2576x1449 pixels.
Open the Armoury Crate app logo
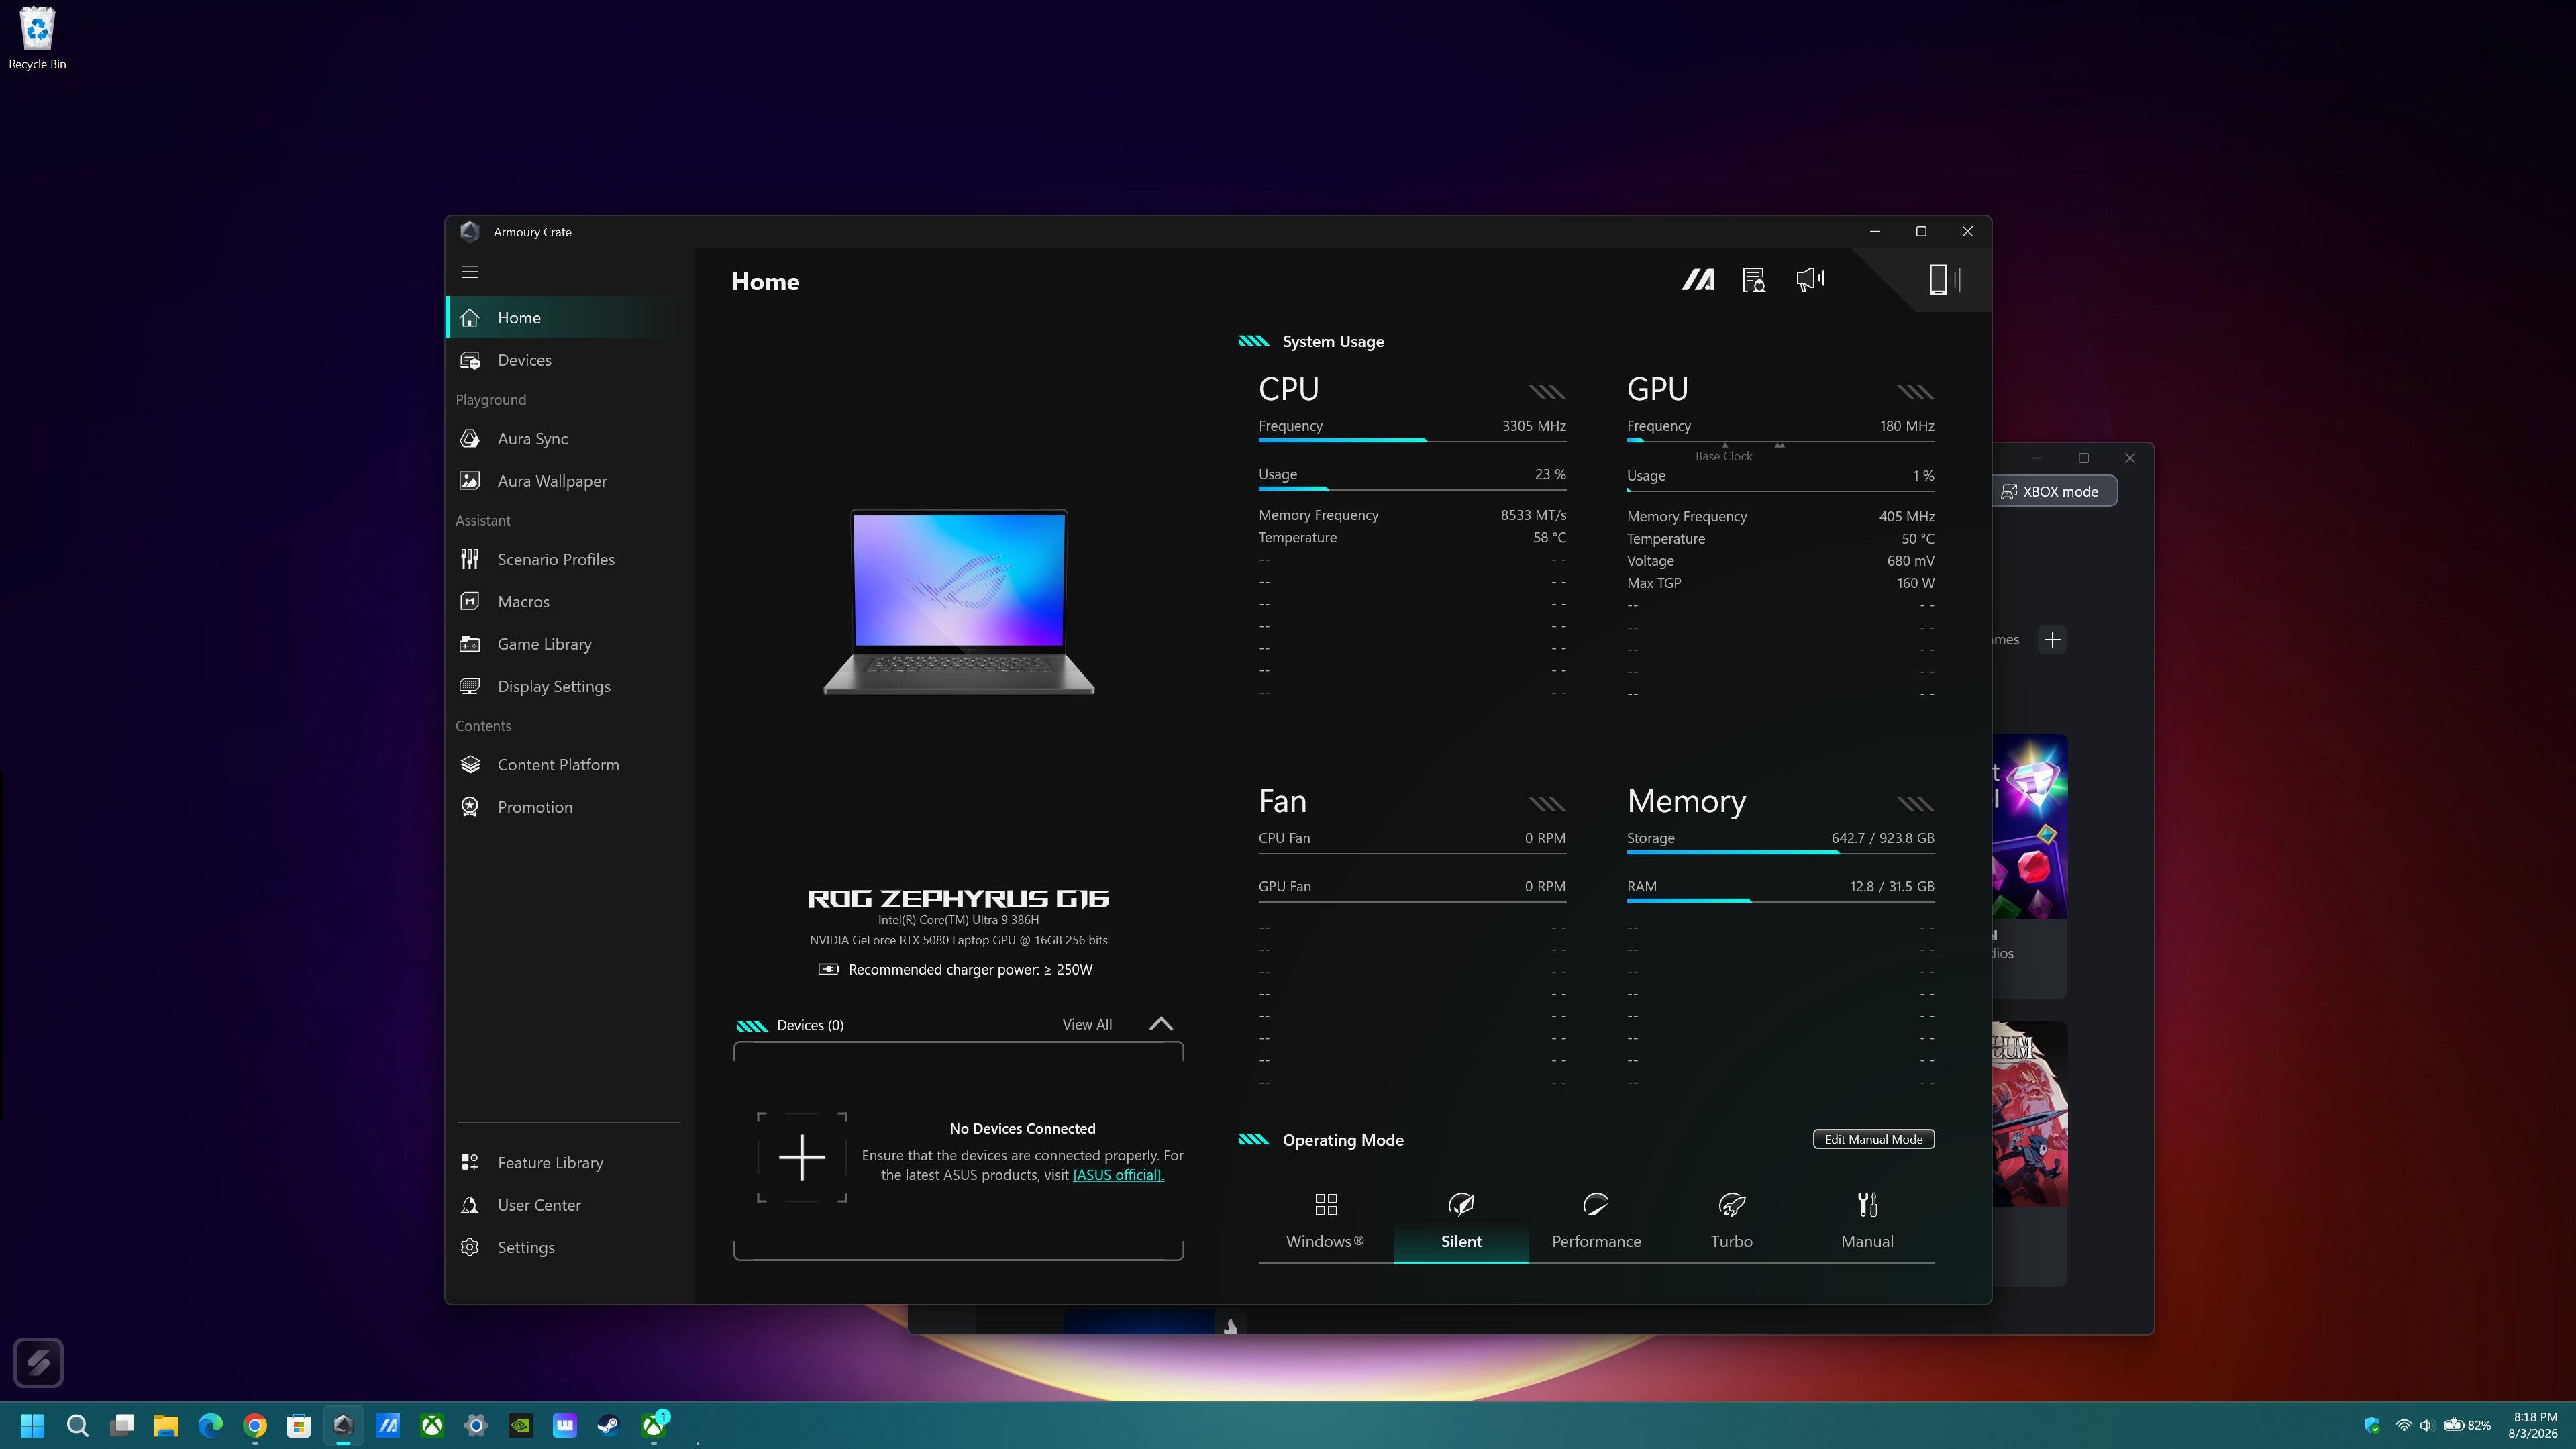coord(470,232)
